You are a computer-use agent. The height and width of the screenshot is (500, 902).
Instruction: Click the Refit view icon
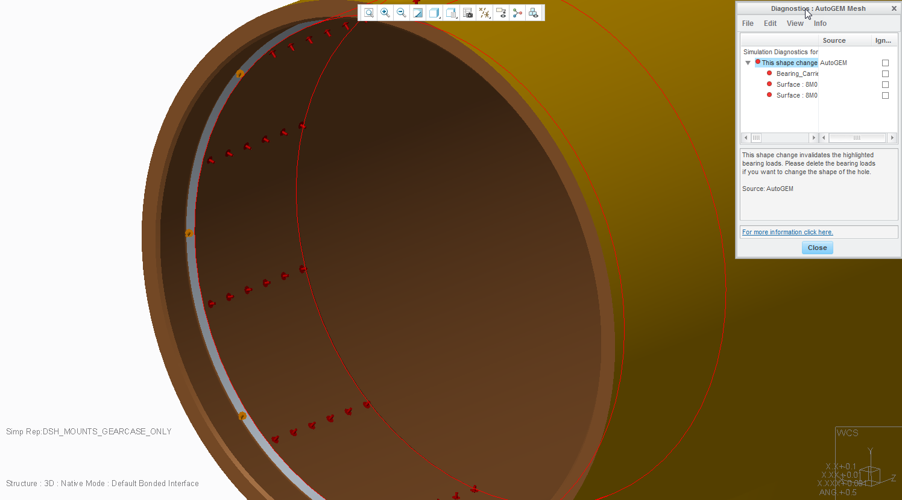[x=368, y=13]
